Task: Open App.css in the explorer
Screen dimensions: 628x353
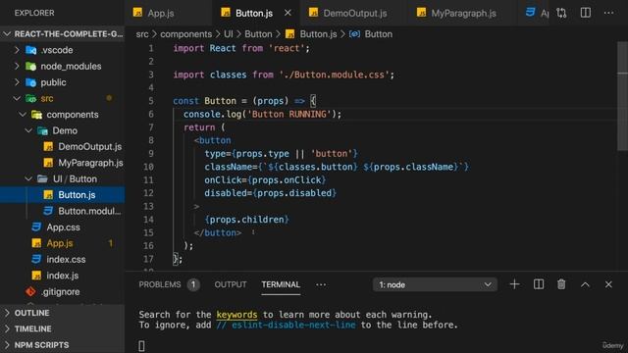Action: tap(63, 227)
